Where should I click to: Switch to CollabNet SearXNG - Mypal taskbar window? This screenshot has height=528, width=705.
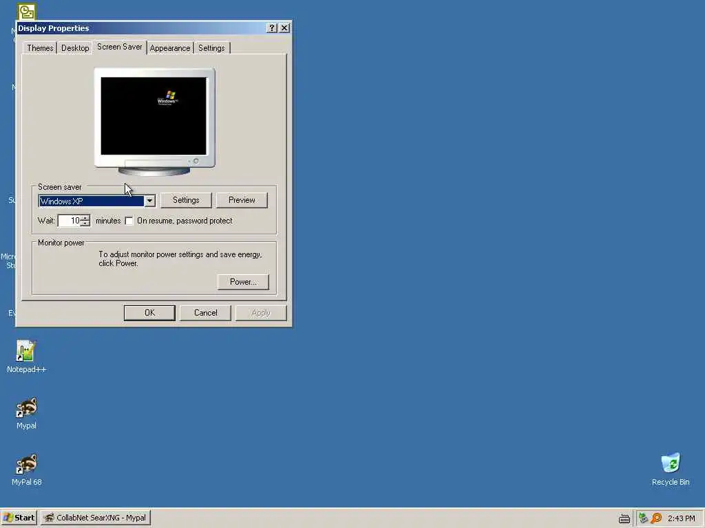96,518
